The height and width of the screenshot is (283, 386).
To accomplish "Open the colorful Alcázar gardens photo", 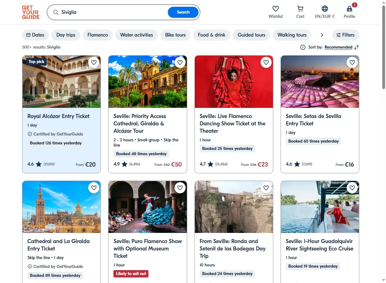I will (x=148, y=82).
